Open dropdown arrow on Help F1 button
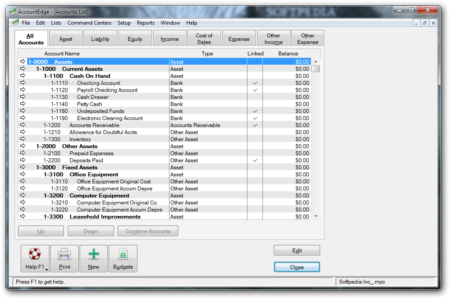Screen dimensions: 450x299 [47, 270]
